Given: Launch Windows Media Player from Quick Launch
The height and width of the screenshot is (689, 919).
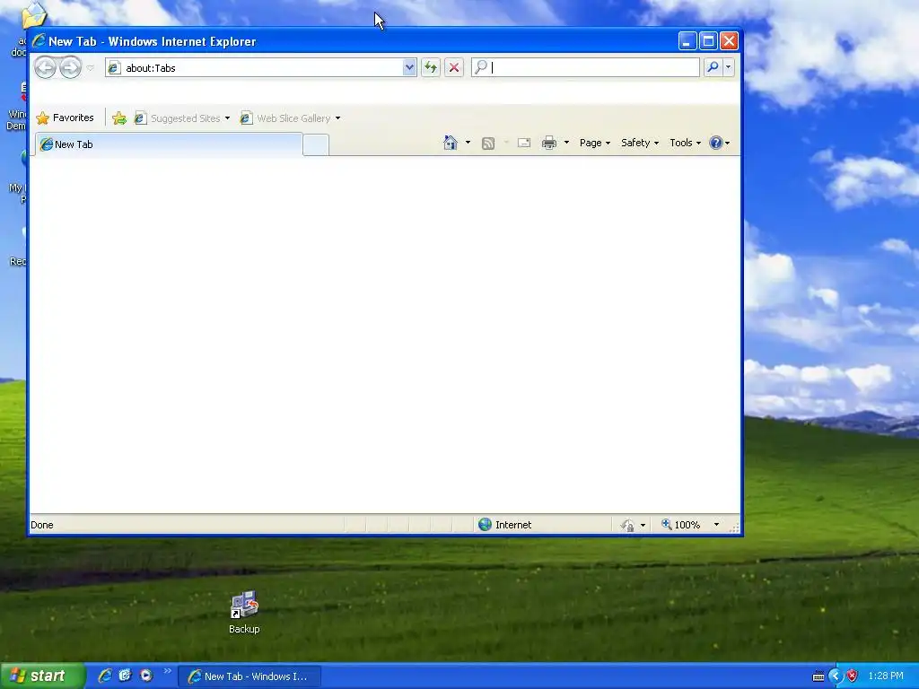Looking at the screenshot, I should click(x=146, y=676).
